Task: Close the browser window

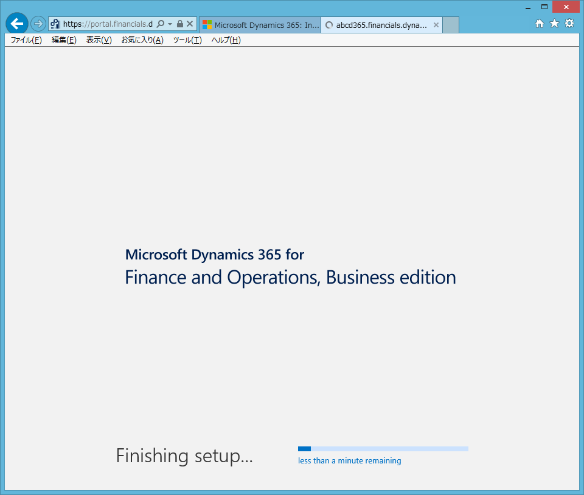Action: click(x=566, y=7)
